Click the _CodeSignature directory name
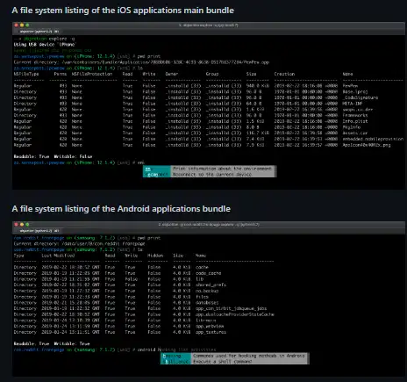Image resolution: width=407 pixels, height=382 pixels. [361, 97]
